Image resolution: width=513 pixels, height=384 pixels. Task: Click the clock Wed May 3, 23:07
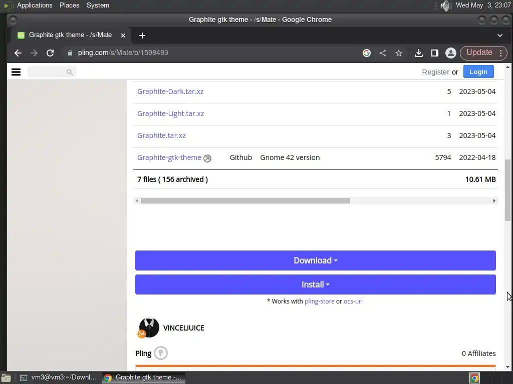point(483,5)
